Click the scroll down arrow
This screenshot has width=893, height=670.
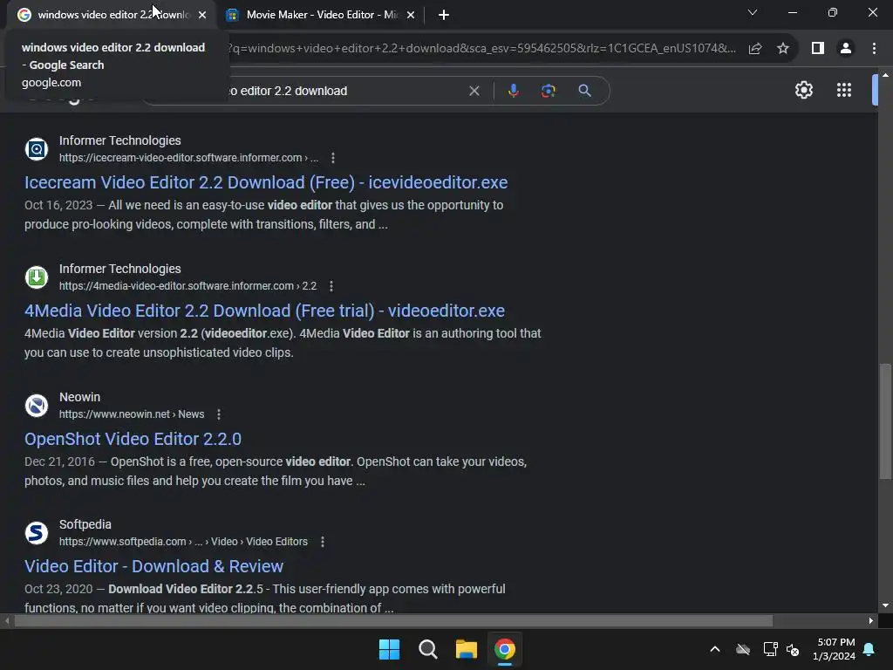coord(885,605)
